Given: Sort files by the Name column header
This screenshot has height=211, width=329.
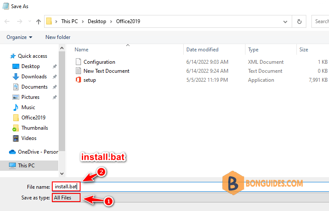Looking at the screenshot, I should point(81,50).
